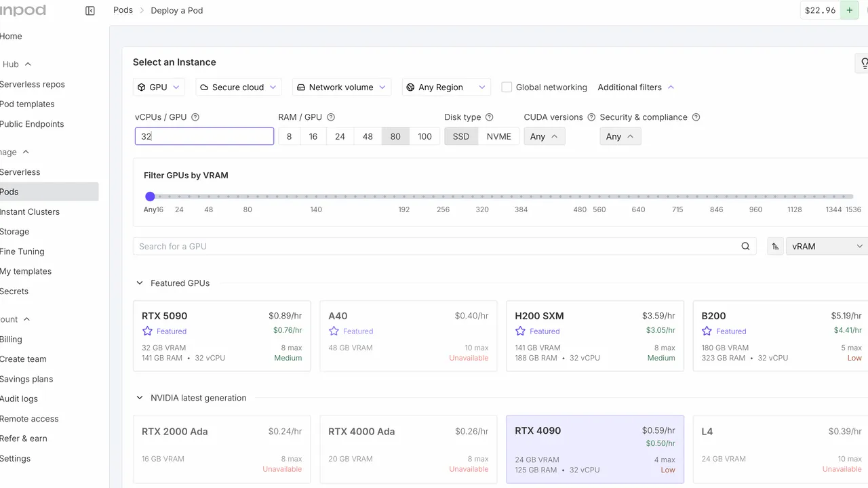
Task: Collapse the Additional filters expander
Action: click(x=636, y=87)
